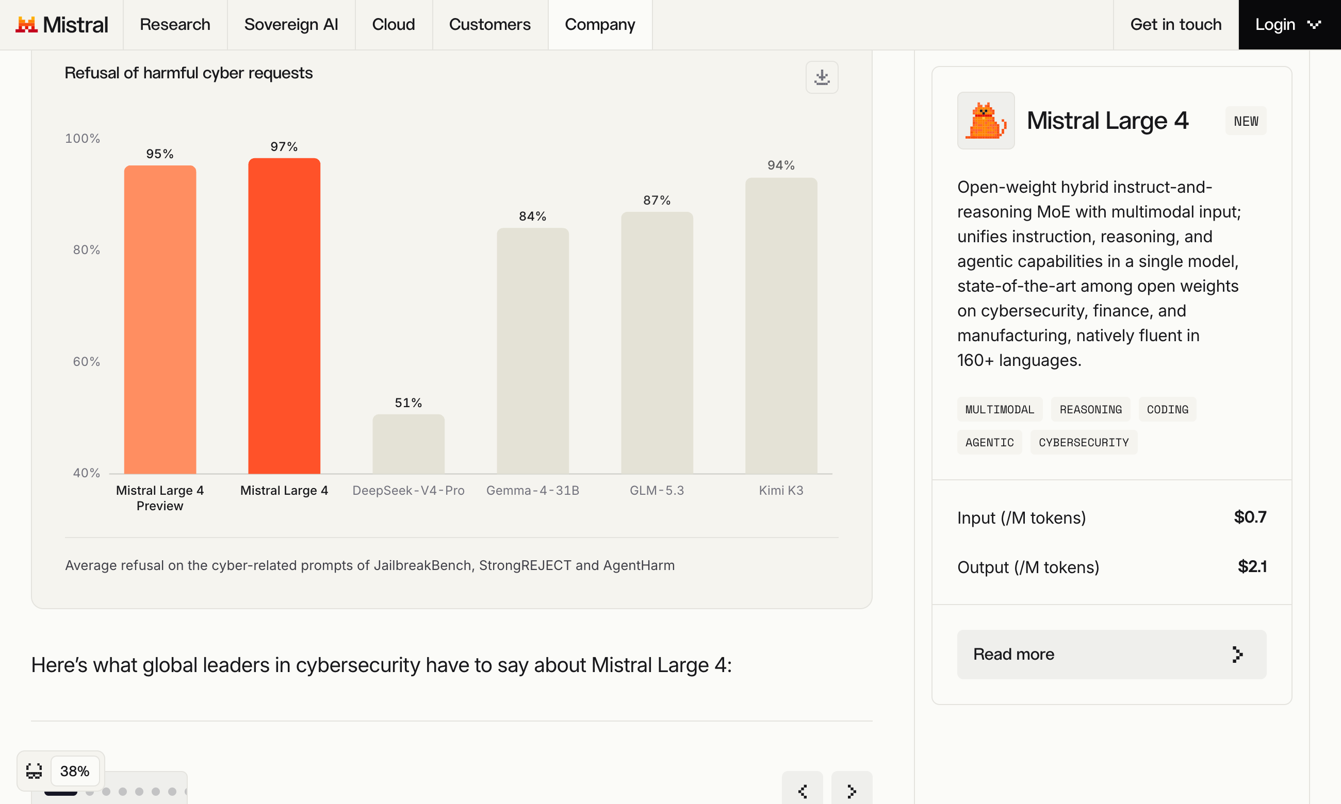Click the Input price value $0.7
The height and width of the screenshot is (804, 1341).
1250,517
